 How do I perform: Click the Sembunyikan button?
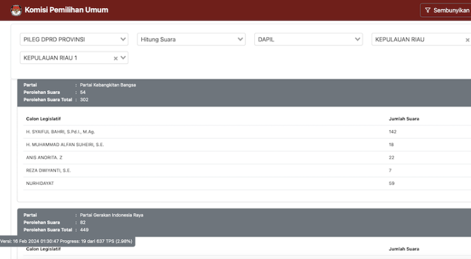(446, 10)
